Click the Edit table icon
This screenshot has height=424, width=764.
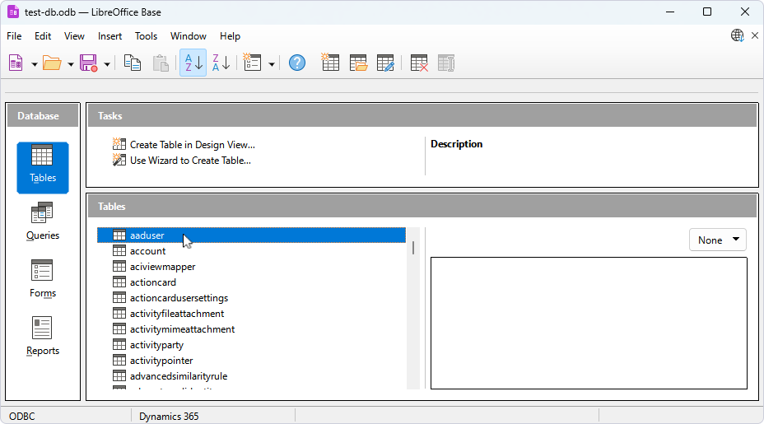pos(385,63)
